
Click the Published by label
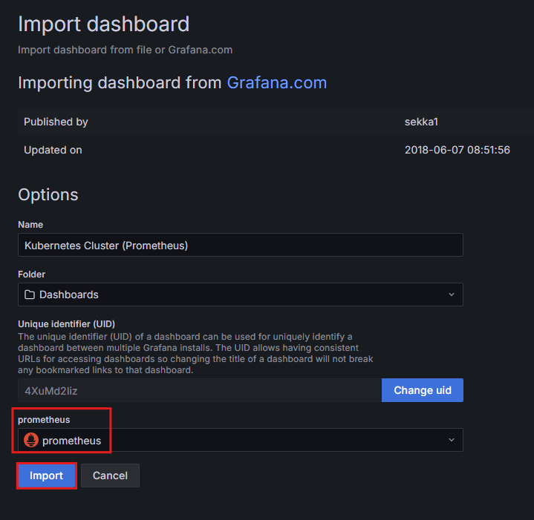[x=56, y=122]
